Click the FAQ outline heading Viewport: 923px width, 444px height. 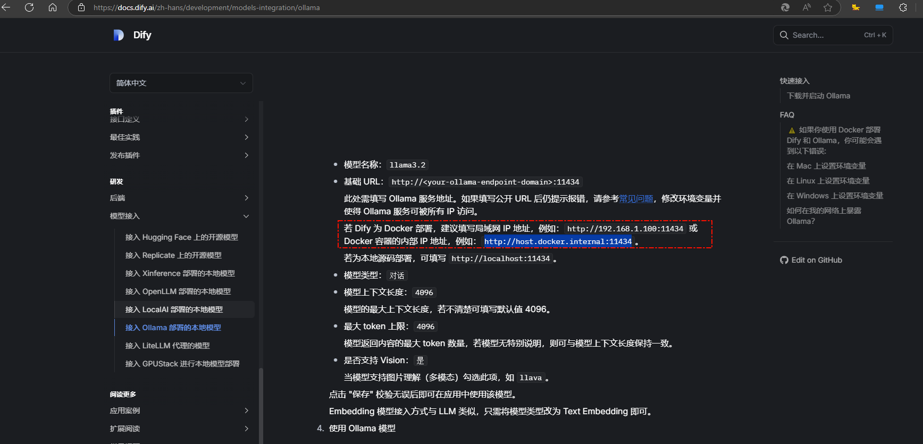pos(787,115)
